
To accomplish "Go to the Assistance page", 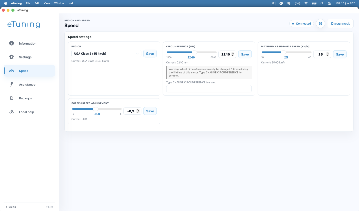I will pos(30,85).
